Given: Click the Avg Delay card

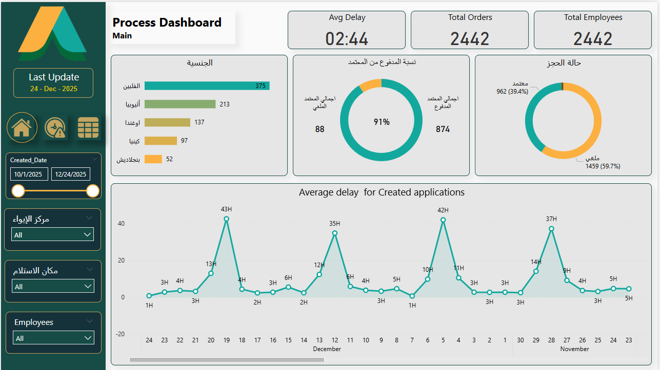Looking at the screenshot, I should 347,30.
